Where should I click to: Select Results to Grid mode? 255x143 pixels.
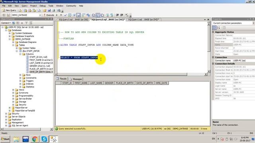pos(98,15)
